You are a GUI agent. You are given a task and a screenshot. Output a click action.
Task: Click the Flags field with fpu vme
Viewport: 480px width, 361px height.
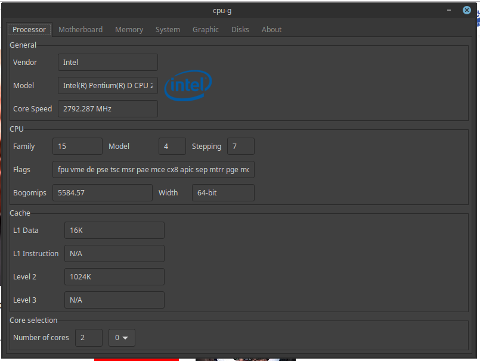[x=153, y=170]
